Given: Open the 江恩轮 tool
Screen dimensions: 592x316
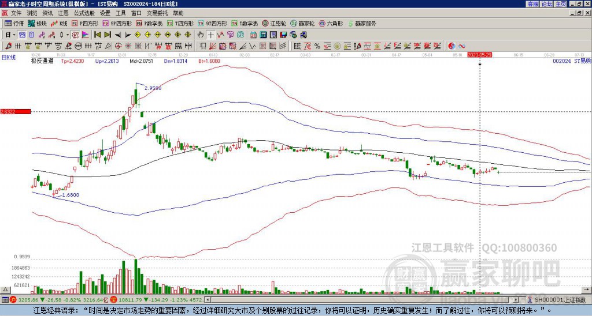Looking at the screenshot, I should [273, 23].
